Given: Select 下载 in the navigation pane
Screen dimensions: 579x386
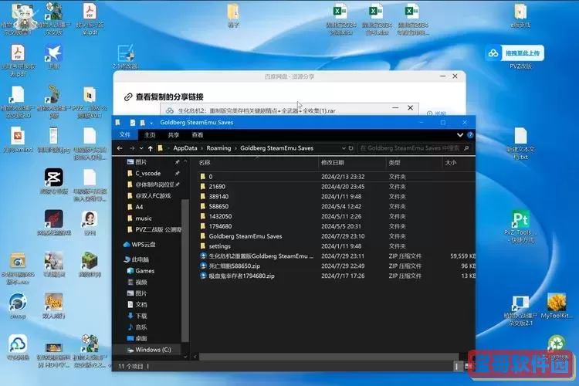Looking at the screenshot, I should (137, 316).
